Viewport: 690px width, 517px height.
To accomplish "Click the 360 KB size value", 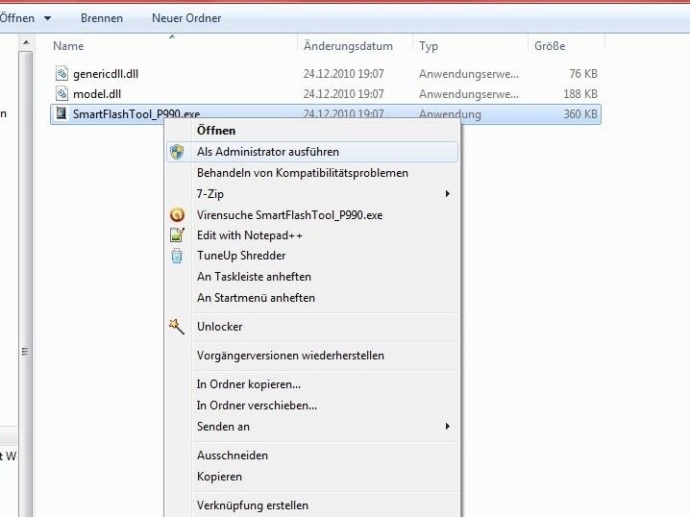I will pos(580,114).
